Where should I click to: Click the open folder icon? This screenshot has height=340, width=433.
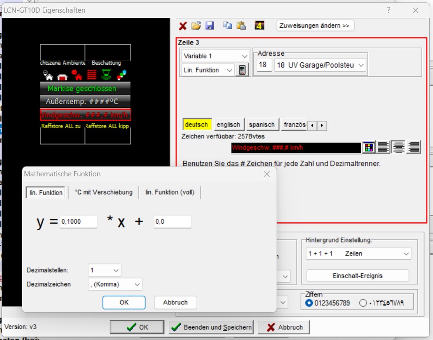[196, 26]
